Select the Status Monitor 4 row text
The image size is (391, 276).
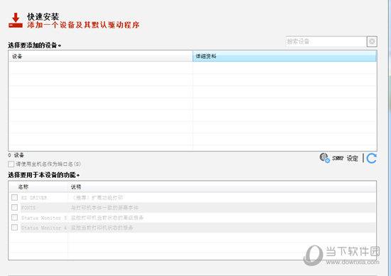click(x=44, y=228)
